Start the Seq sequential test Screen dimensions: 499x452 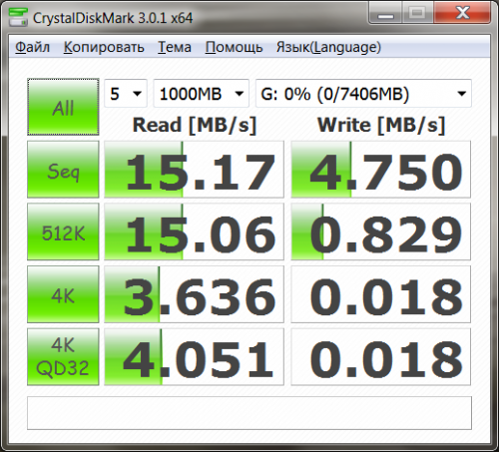tap(63, 170)
